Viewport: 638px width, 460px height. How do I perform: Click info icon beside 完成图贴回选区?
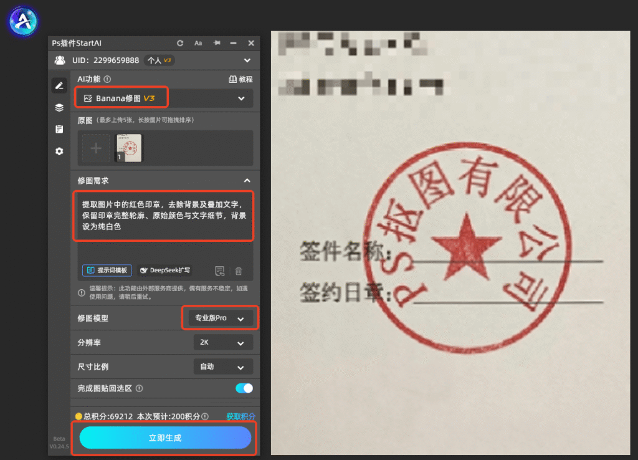[139, 388]
